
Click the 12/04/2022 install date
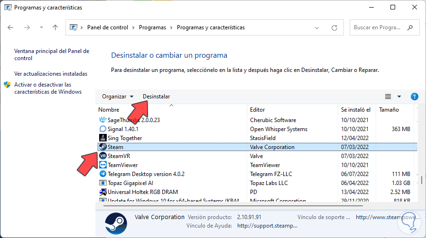click(354, 138)
